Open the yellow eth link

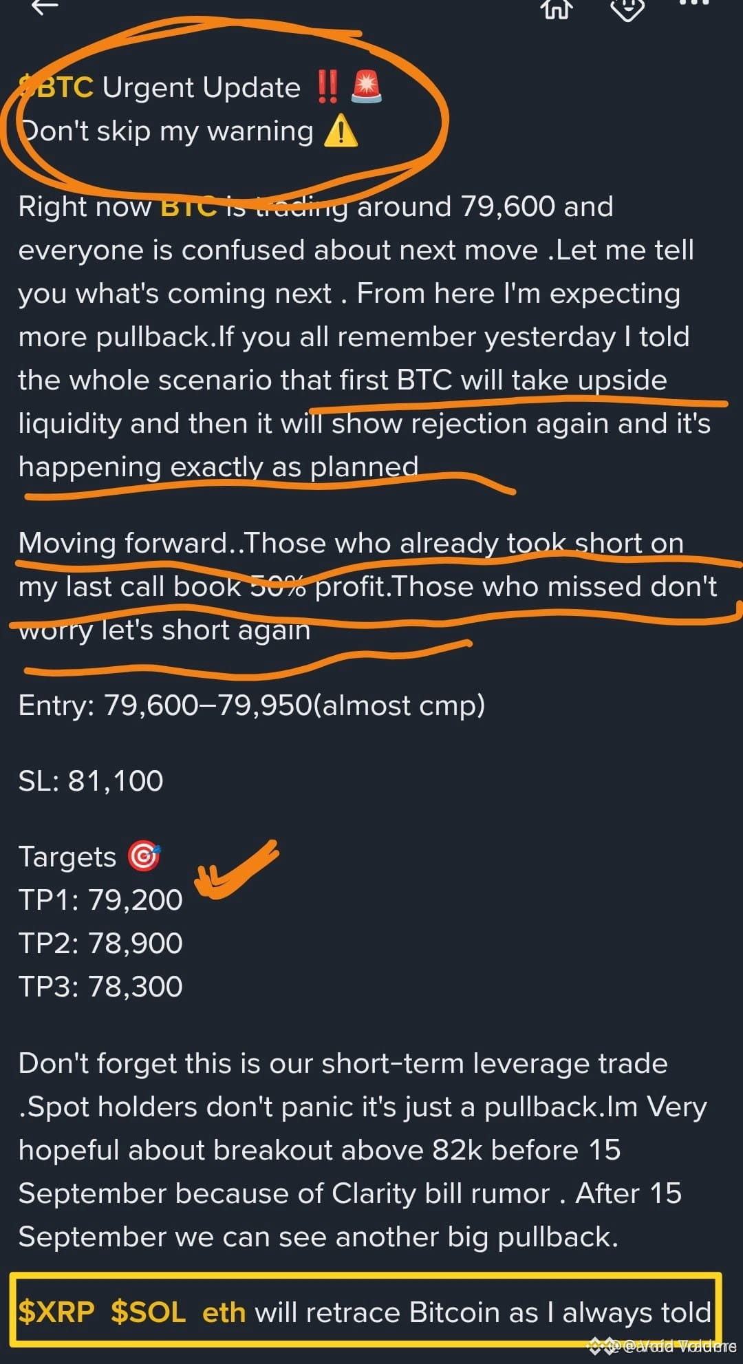[x=224, y=1312]
